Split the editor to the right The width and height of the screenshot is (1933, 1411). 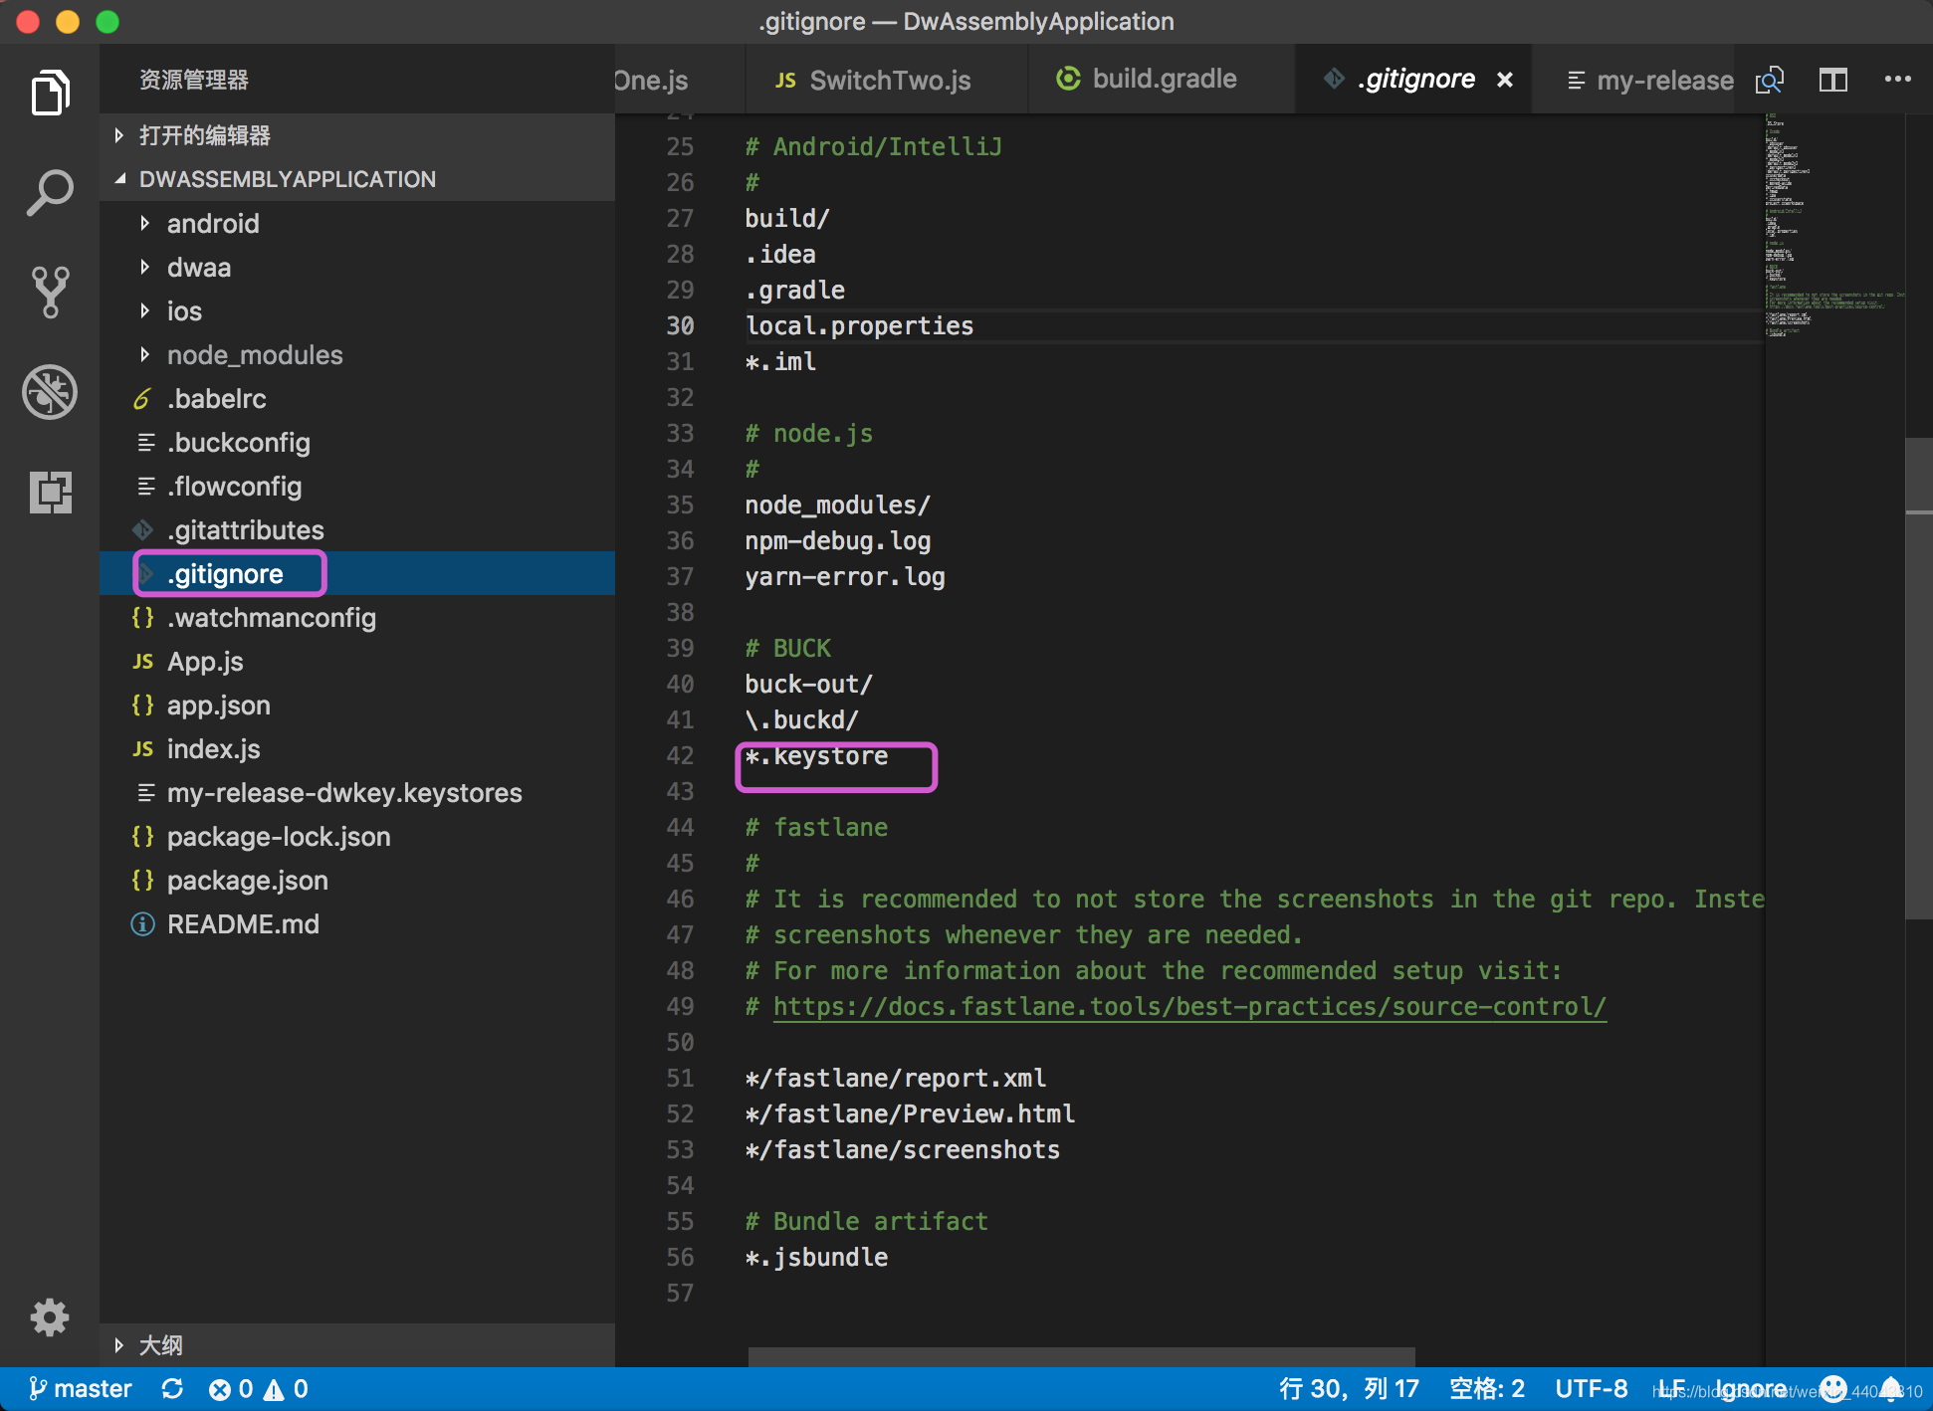pos(1833,80)
